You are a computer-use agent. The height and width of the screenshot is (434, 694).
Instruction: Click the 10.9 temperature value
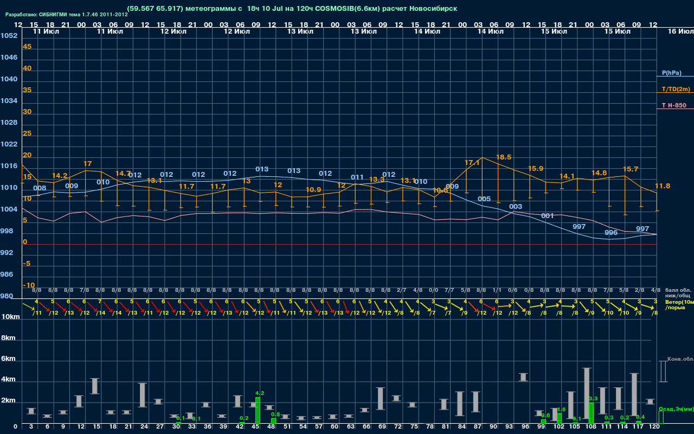click(x=313, y=190)
